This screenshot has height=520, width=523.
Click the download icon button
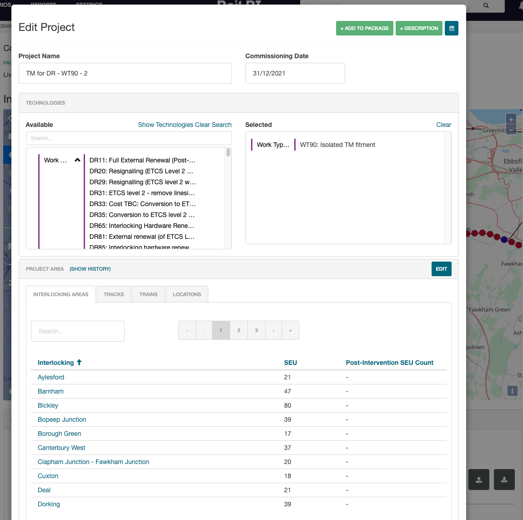(504, 480)
